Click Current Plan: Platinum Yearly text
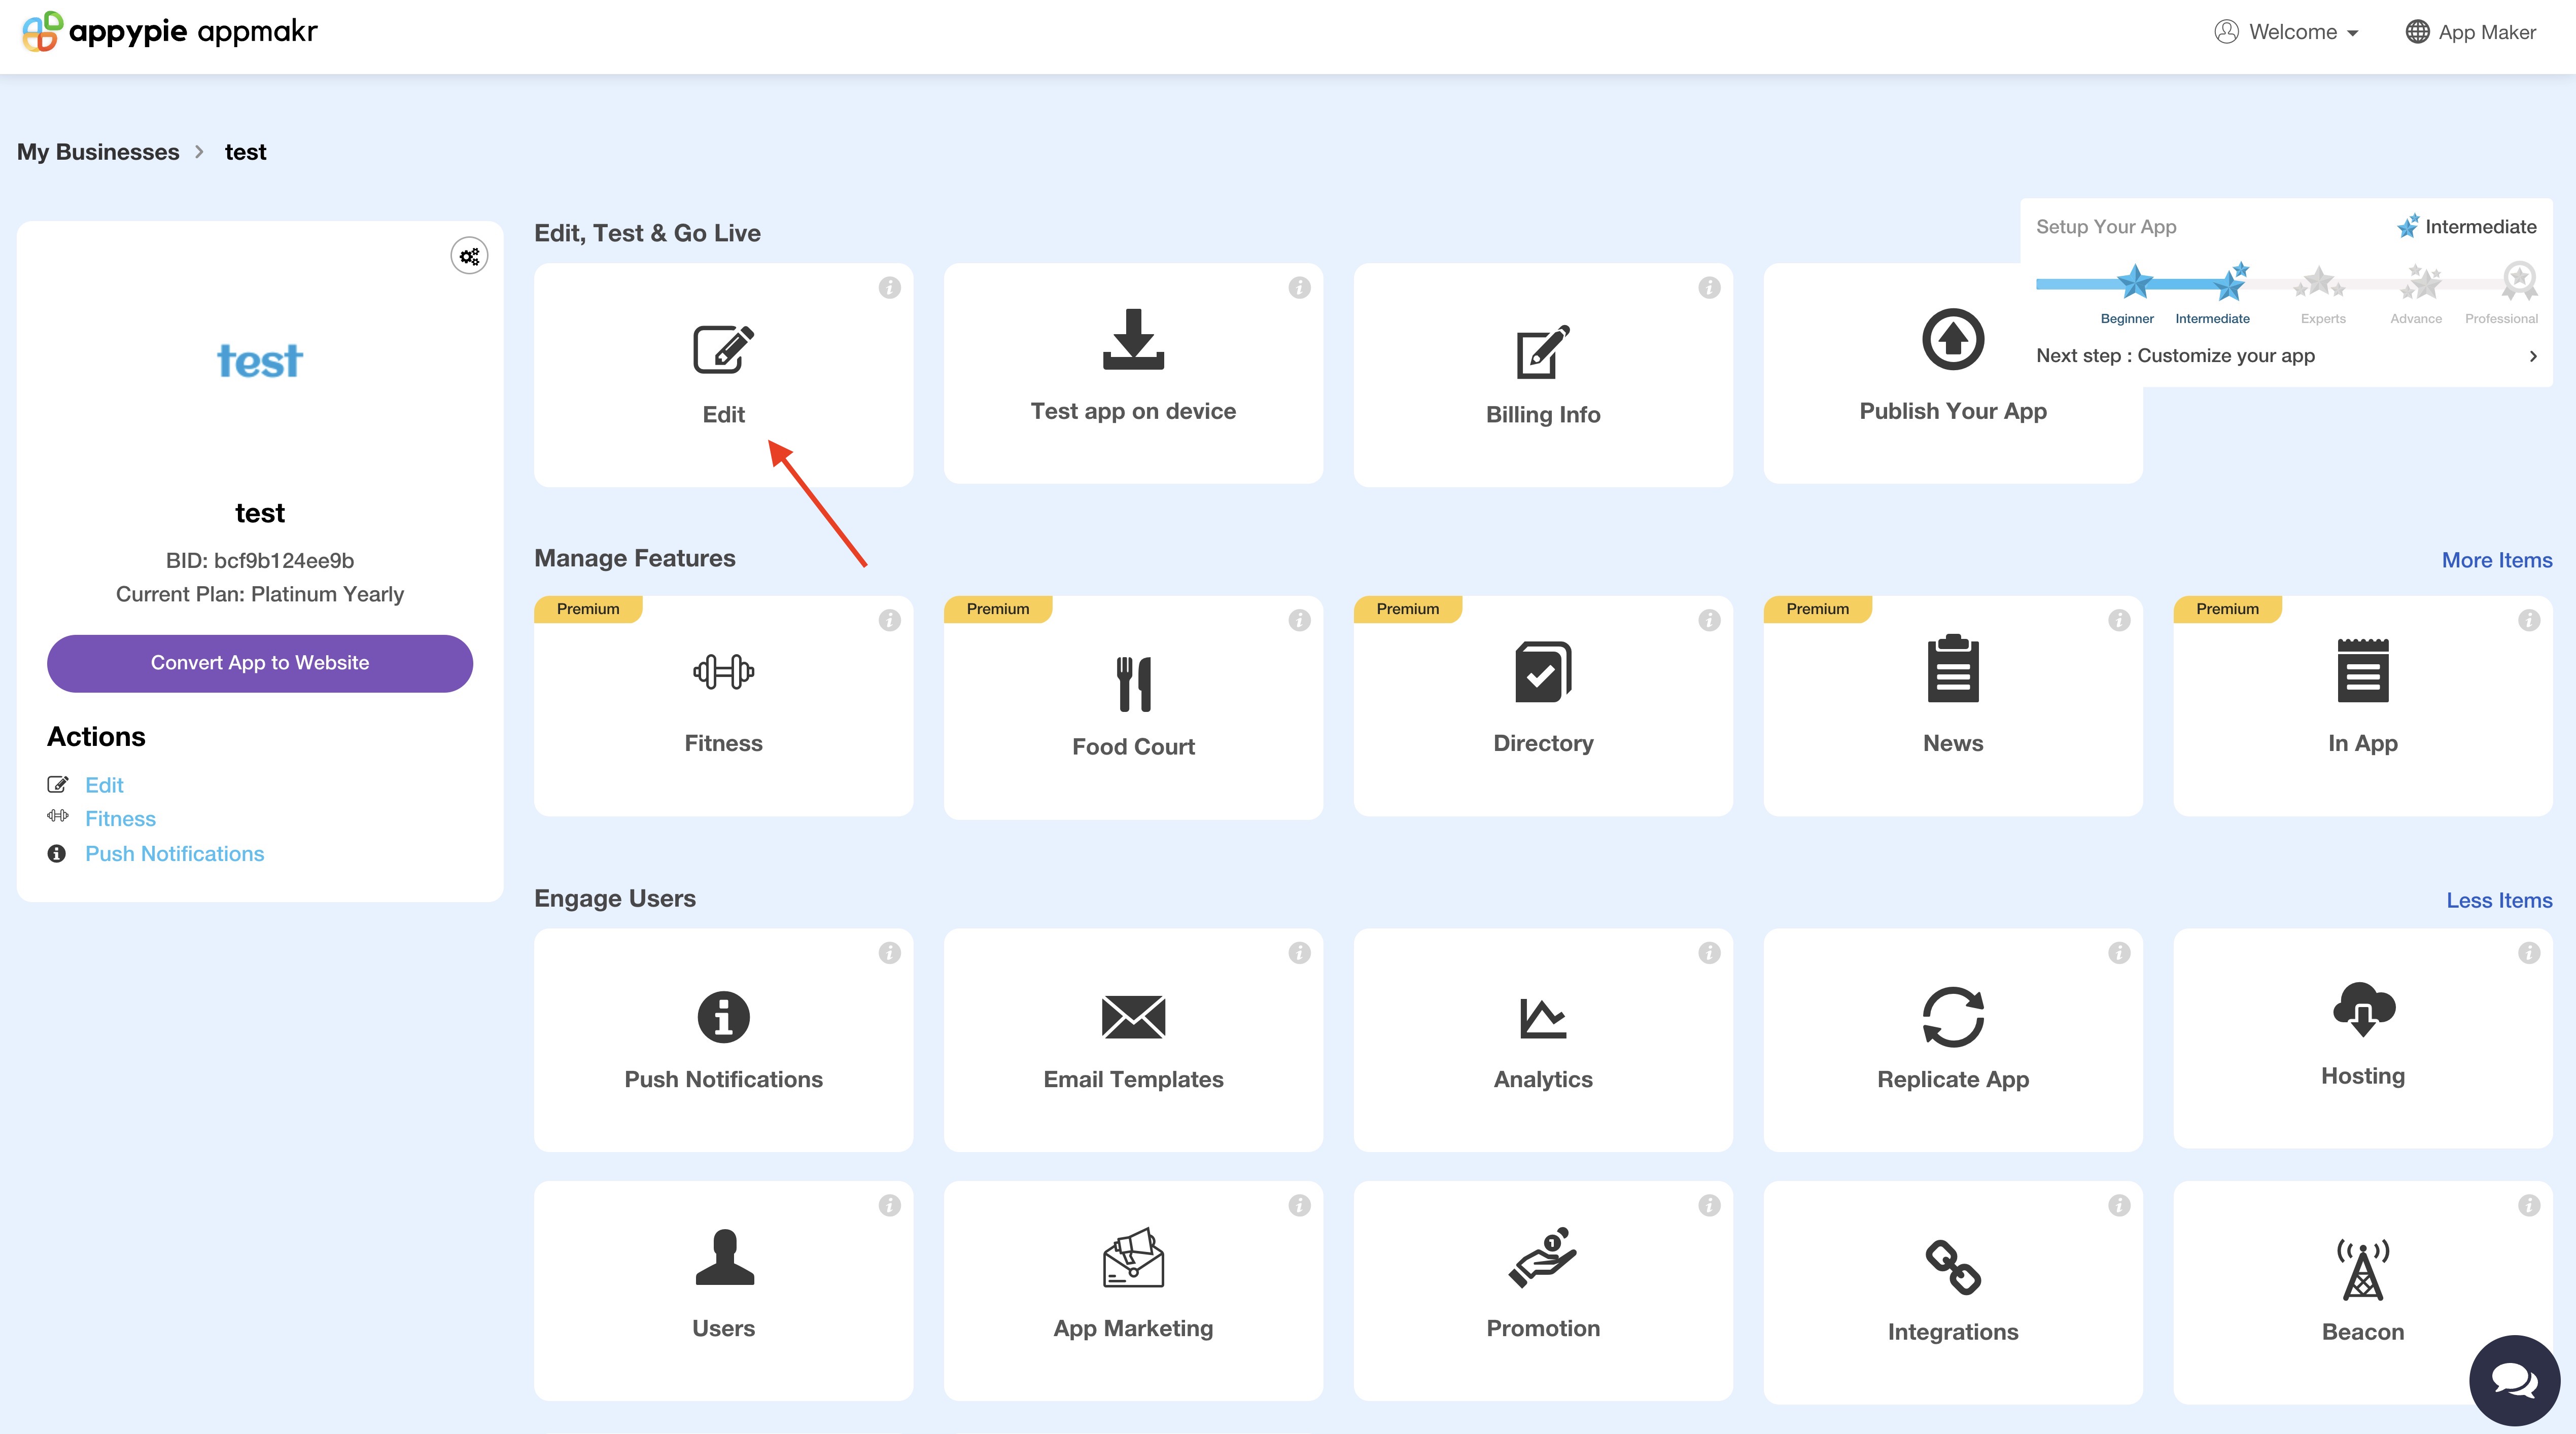Screen dimensions: 2576x1434 pyautogui.click(x=260, y=595)
